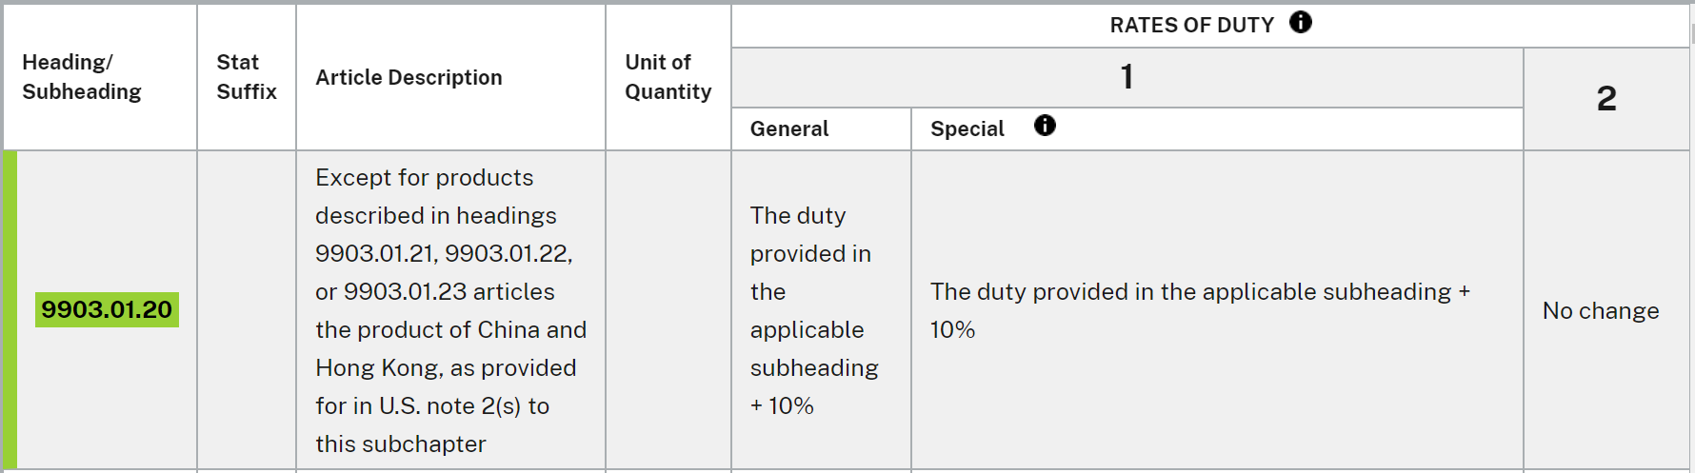The height and width of the screenshot is (473, 1695).
Task: Click the info icon next to Special
Action: tap(1045, 126)
